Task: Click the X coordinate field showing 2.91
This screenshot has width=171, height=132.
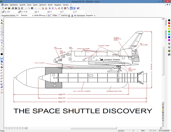Action: (12, 12)
